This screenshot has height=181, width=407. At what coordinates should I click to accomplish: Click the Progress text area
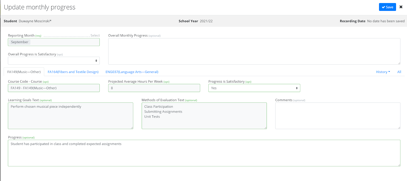pos(204,153)
